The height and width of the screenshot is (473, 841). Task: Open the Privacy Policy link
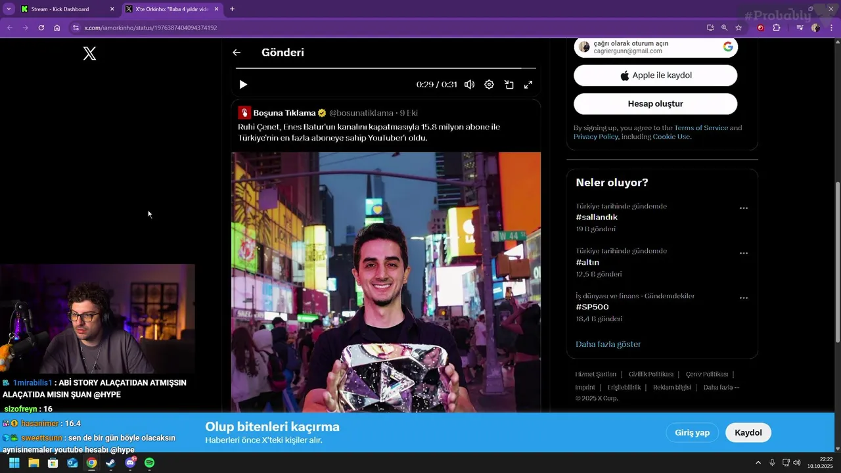pyautogui.click(x=595, y=137)
